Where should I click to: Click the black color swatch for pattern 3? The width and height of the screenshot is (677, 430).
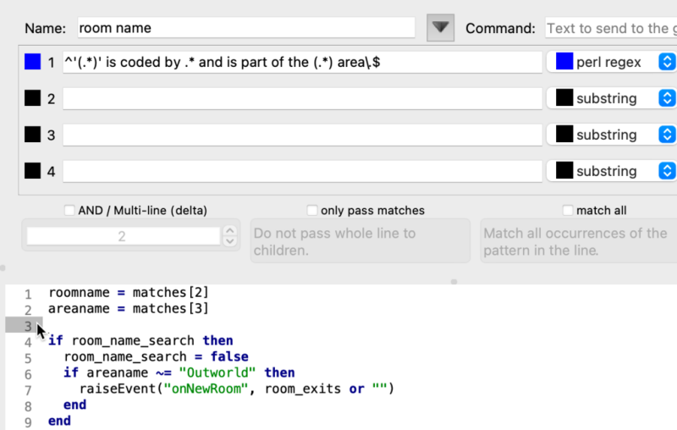[x=33, y=135]
